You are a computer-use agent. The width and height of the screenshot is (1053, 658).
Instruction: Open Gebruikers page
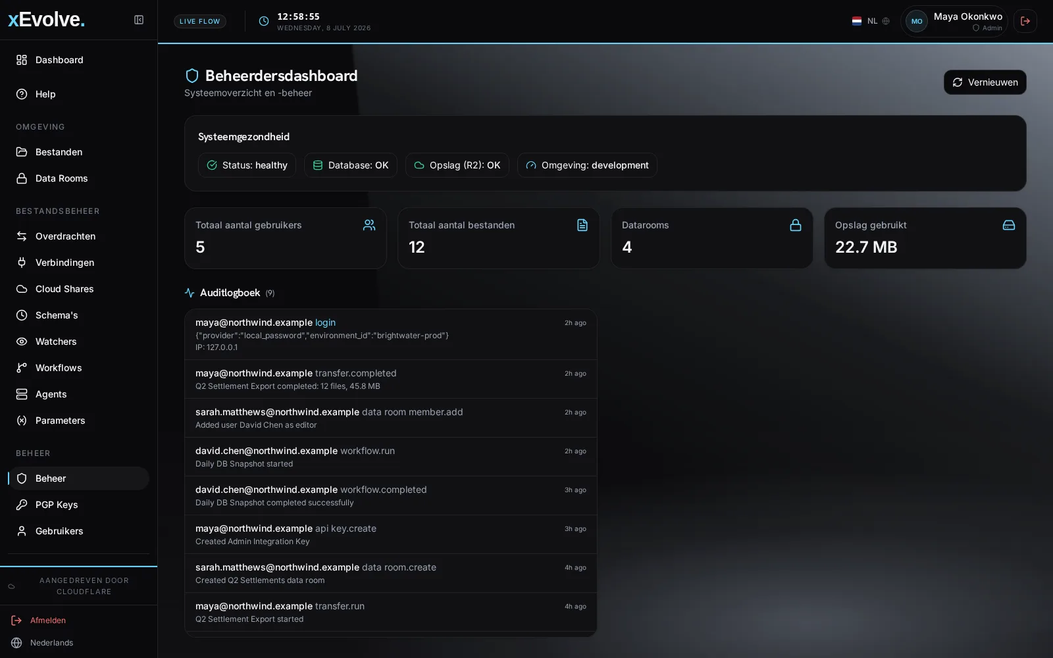(x=79, y=531)
